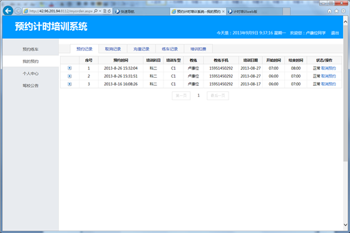Click the search magnifier in address bar
This screenshot has width=350, height=233.
(x=96, y=11)
